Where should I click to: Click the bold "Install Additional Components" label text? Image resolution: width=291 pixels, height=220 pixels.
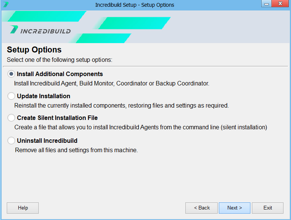point(60,74)
